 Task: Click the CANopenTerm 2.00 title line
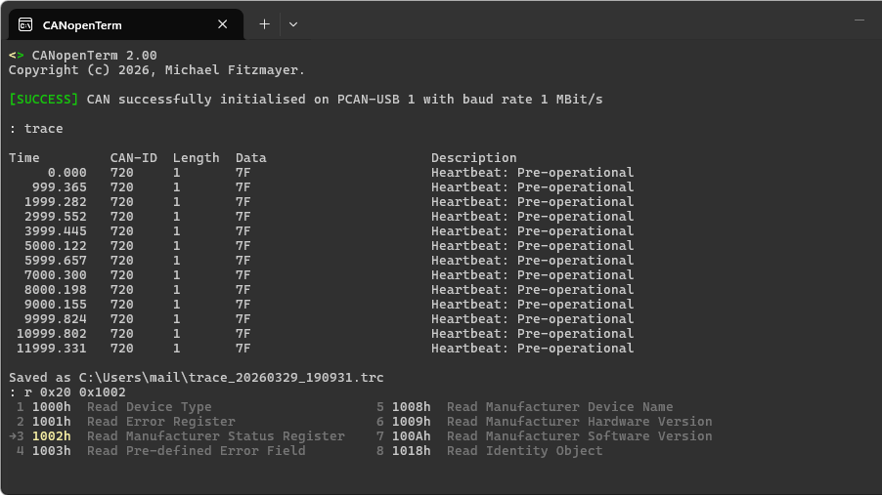pos(83,56)
